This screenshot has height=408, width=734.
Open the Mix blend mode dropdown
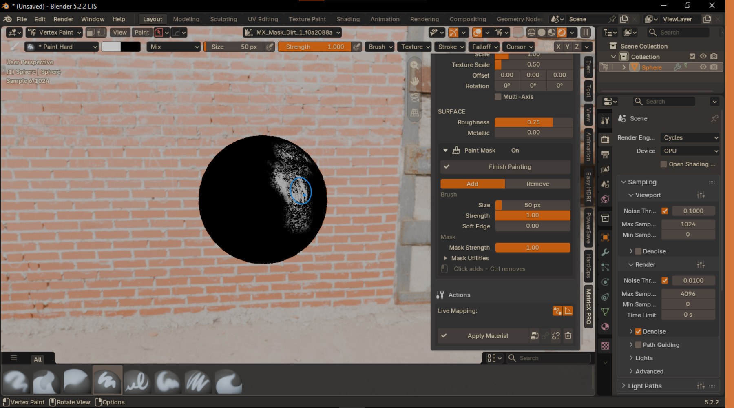[x=174, y=47]
